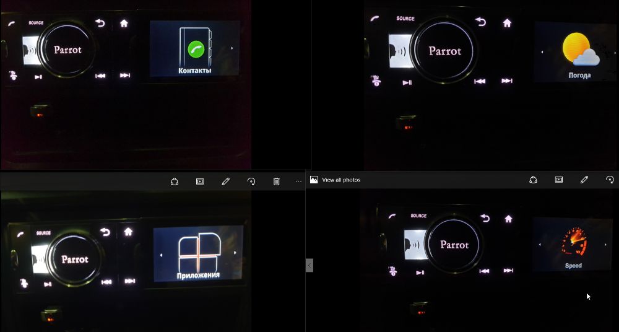Tap the phone call icon in Speed photo
Image resolution: width=619 pixels, height=332 pixels.
[x=392, y=216]
